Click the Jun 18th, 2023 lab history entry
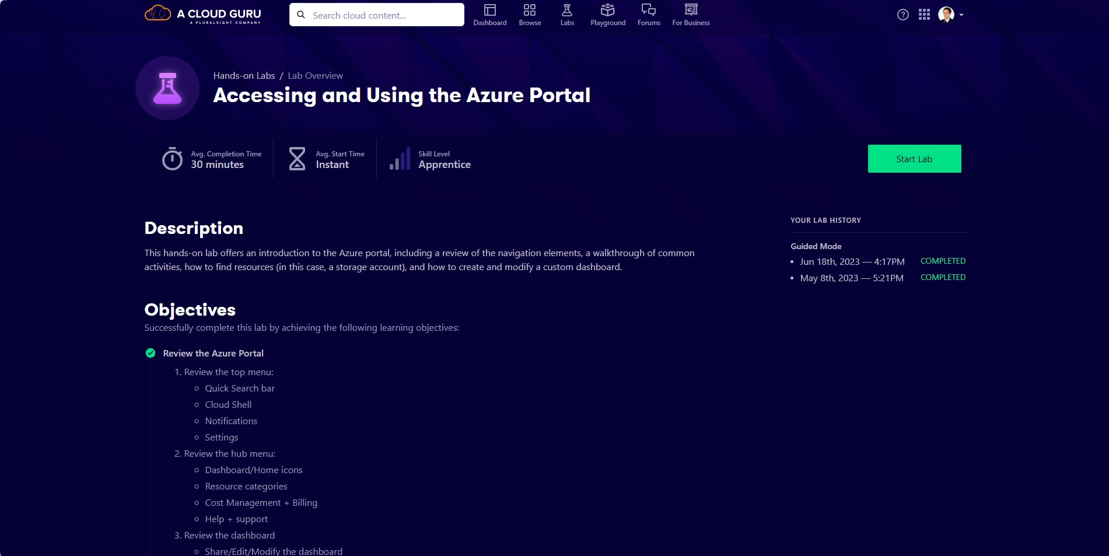This screenshot has height=556, width=1109. pos(852,261)
